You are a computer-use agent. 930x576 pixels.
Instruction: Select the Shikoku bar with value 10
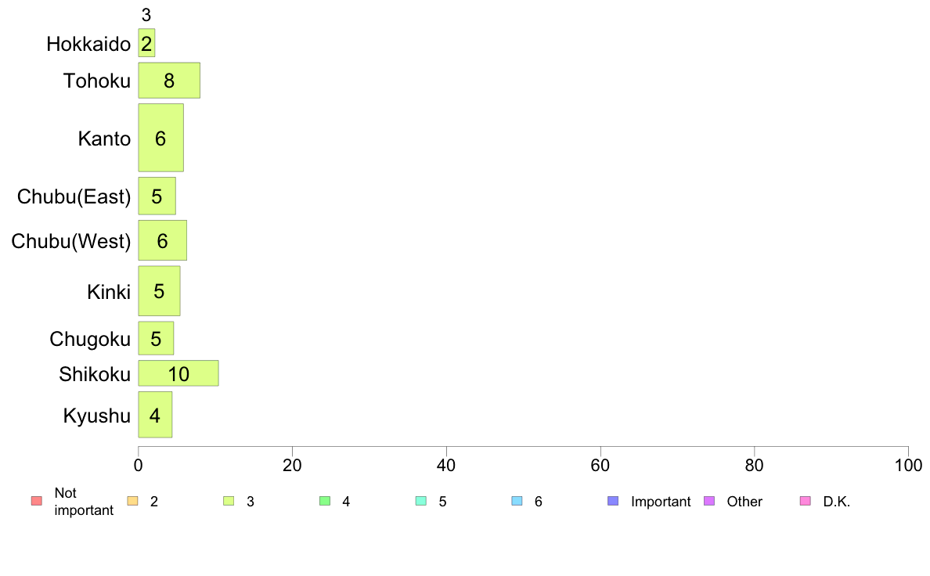click(x=178, y=373)
